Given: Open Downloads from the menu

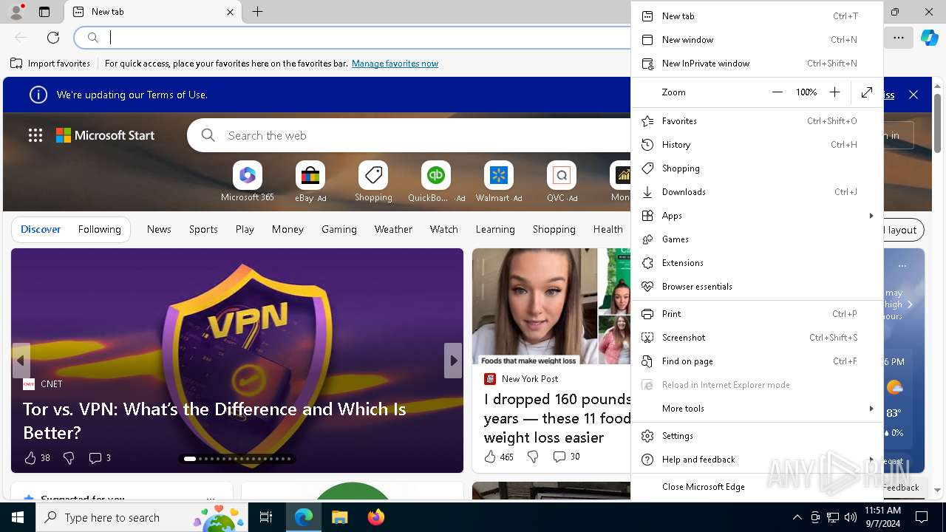Looking at the screenshot, I should 758,192.
